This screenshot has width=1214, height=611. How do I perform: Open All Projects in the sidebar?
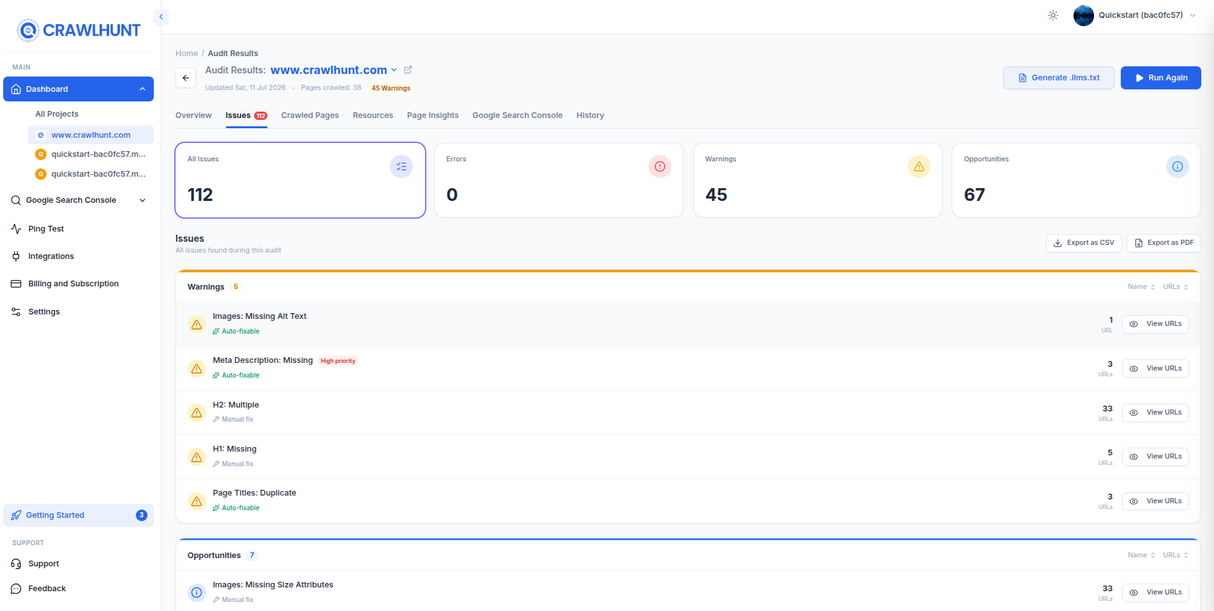pyautogui.click(x=57, y=114)
